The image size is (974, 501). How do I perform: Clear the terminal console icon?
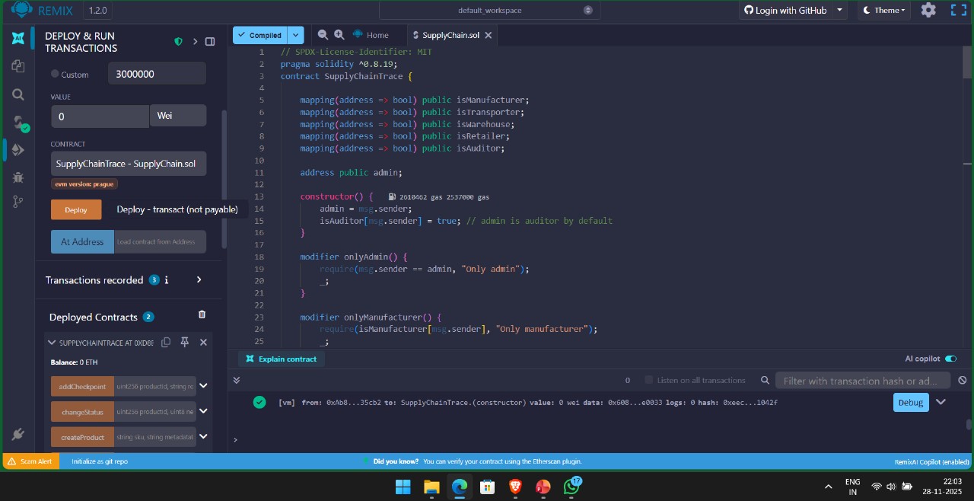click(x=963, y=381)
